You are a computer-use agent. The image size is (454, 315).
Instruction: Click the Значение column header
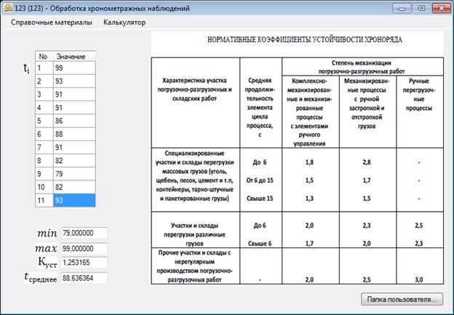[74, 57]
